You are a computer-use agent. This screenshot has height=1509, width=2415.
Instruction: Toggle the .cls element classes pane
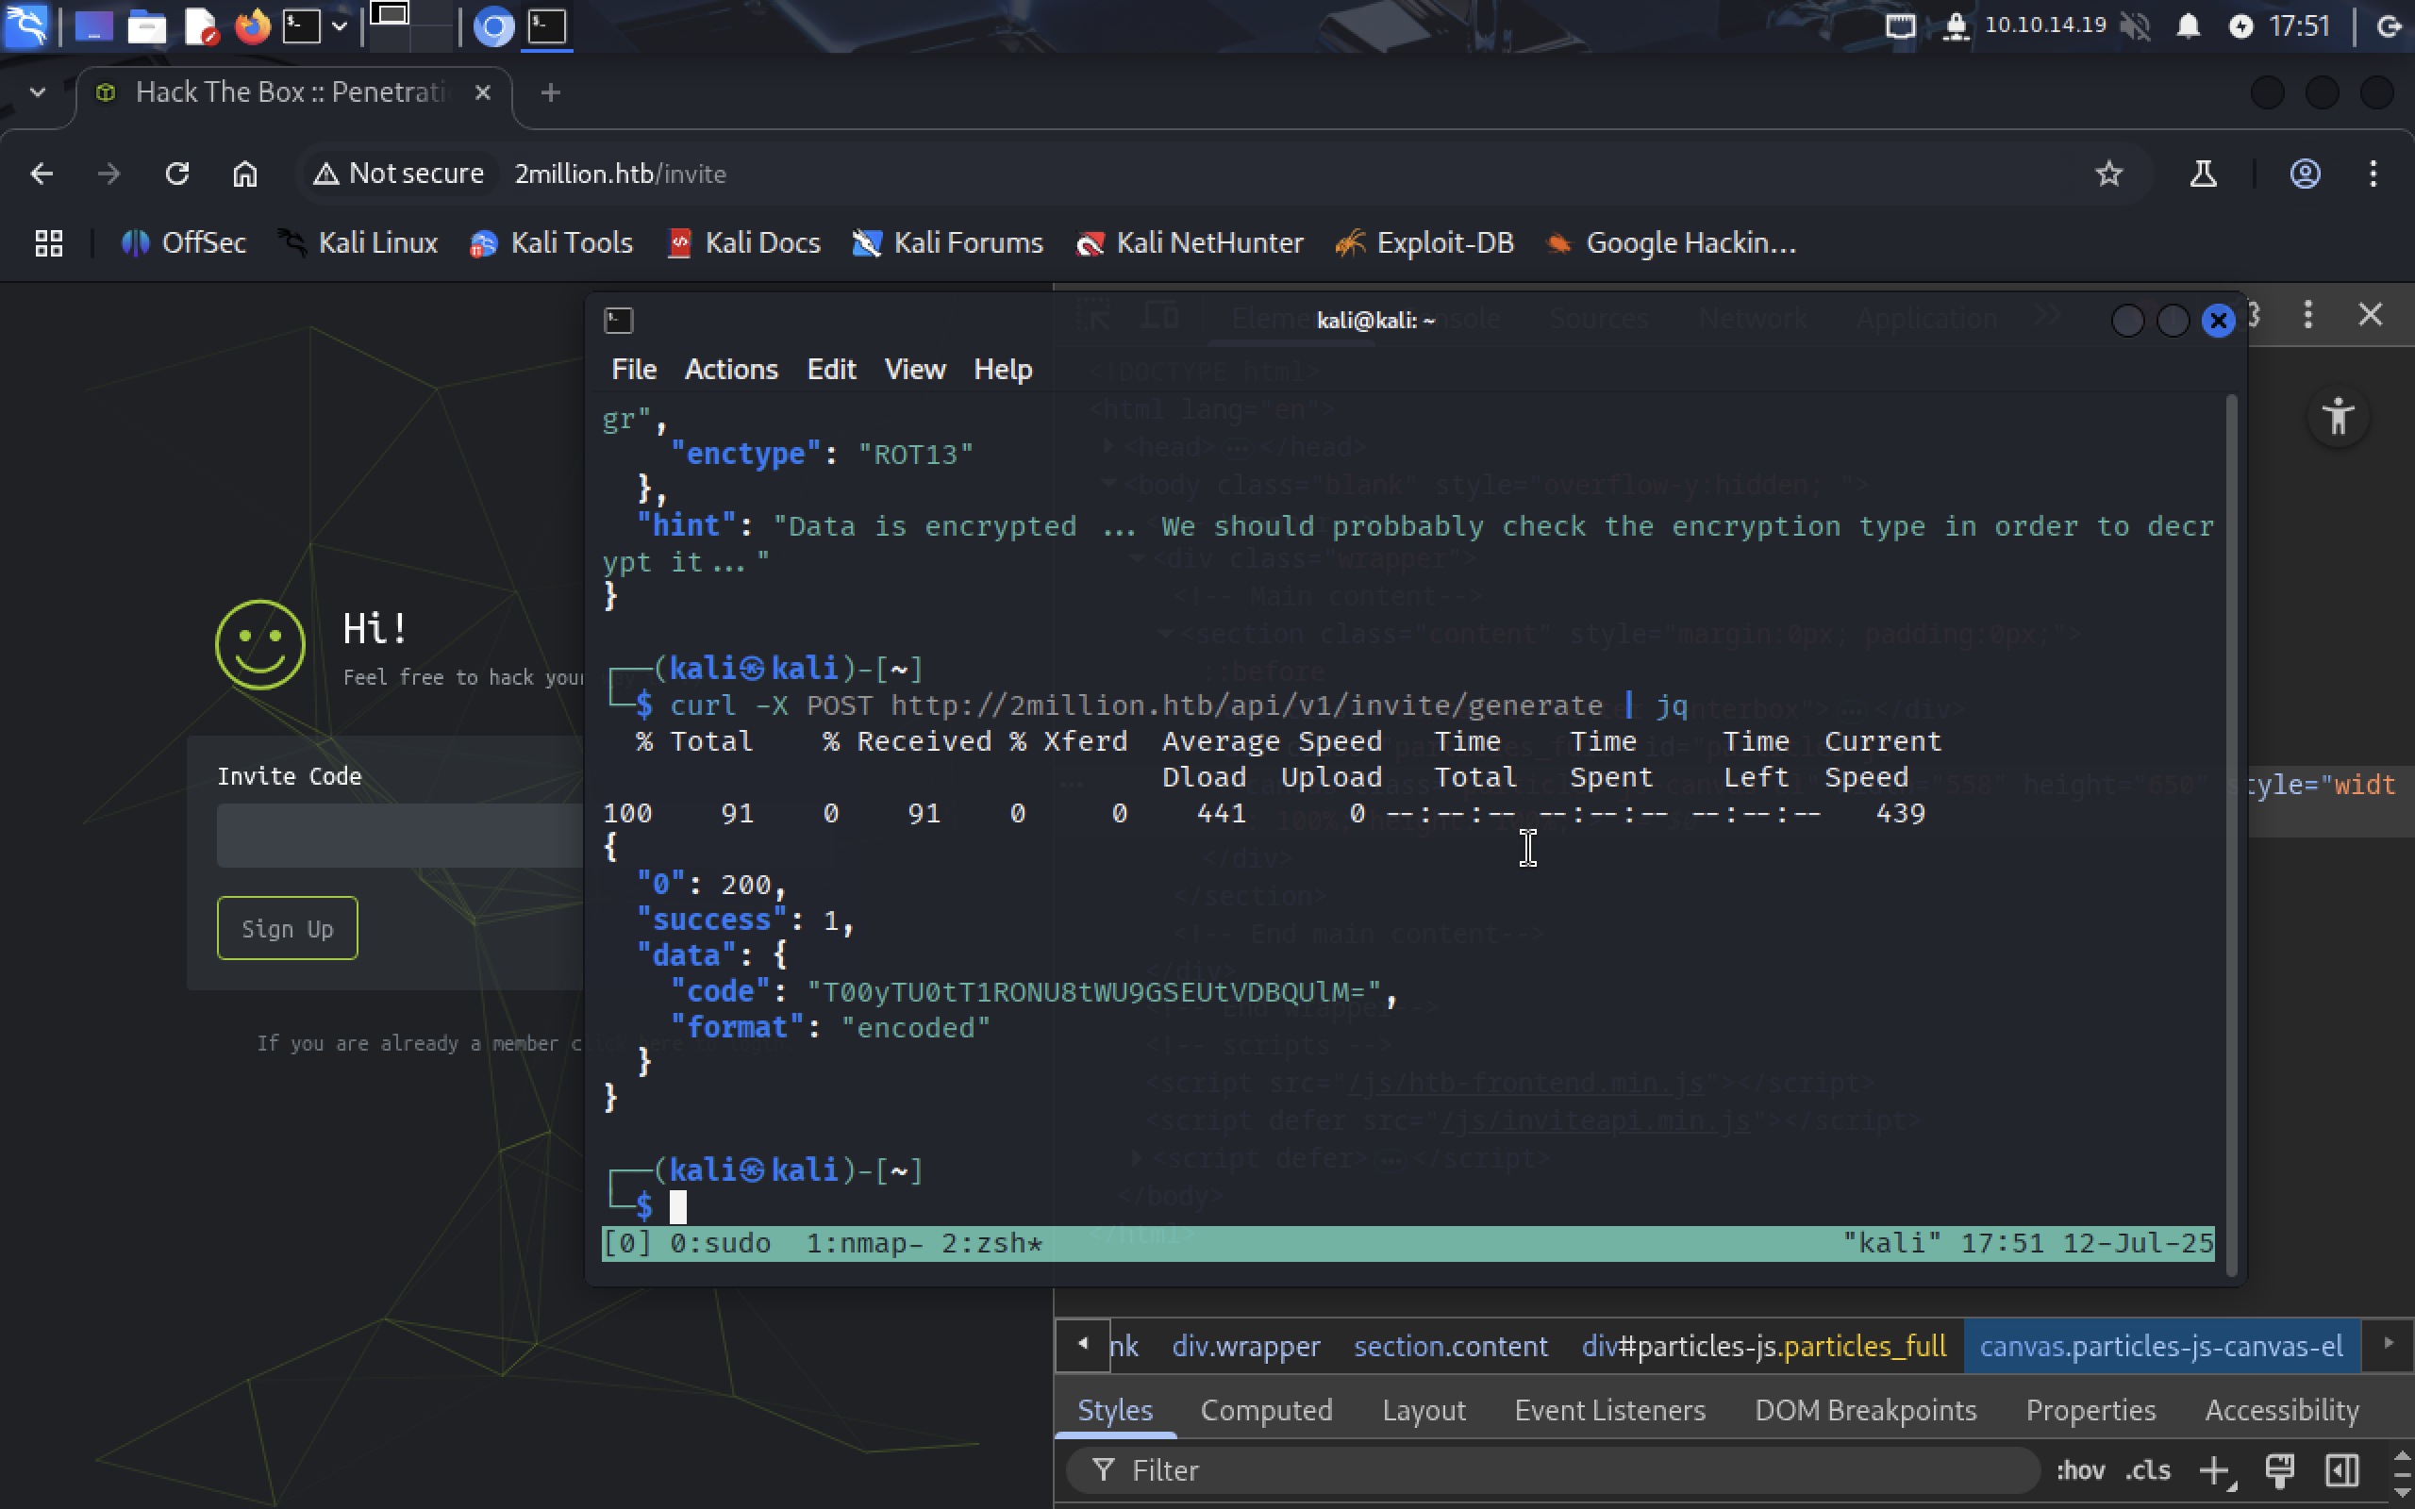[x=2147, y=1470]
